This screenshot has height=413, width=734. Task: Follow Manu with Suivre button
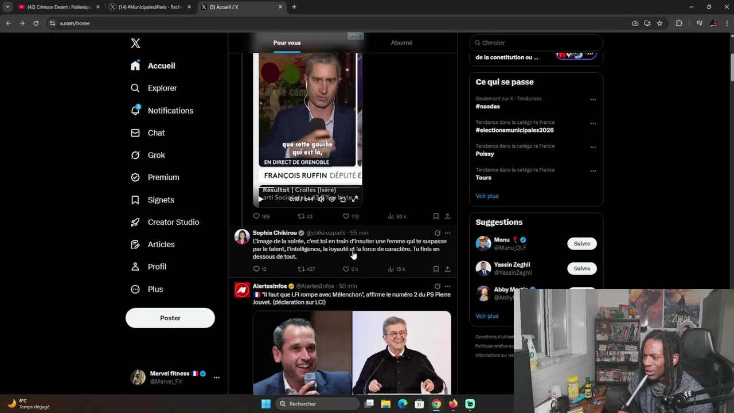point(581,244)
